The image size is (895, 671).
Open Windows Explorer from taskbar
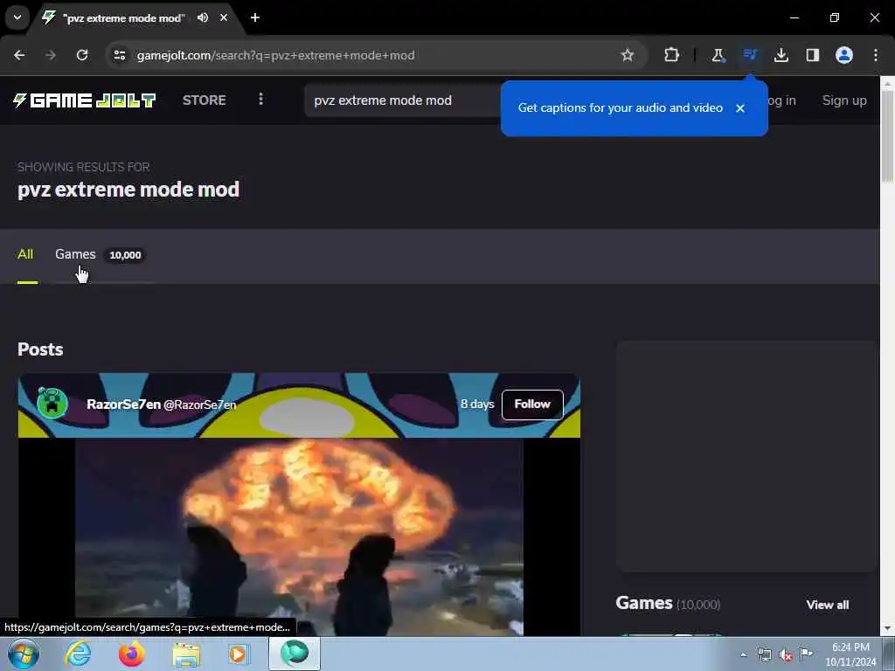(187, 654)
